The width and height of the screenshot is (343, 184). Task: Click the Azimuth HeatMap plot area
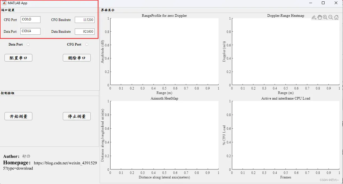(x=164, y=135)
